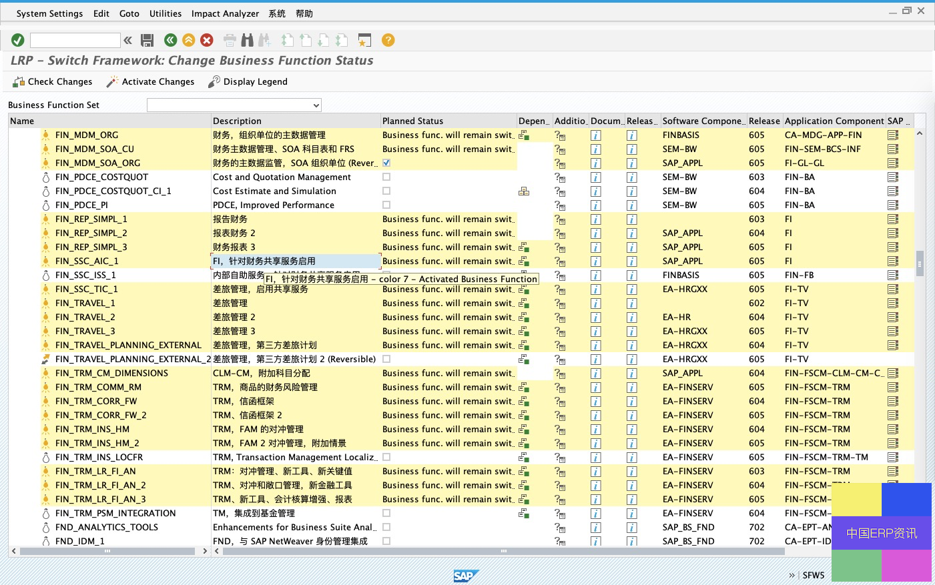Click the Find binoculars icon
This screenshot has height=585, width=935.
click(x=247, y=40)
